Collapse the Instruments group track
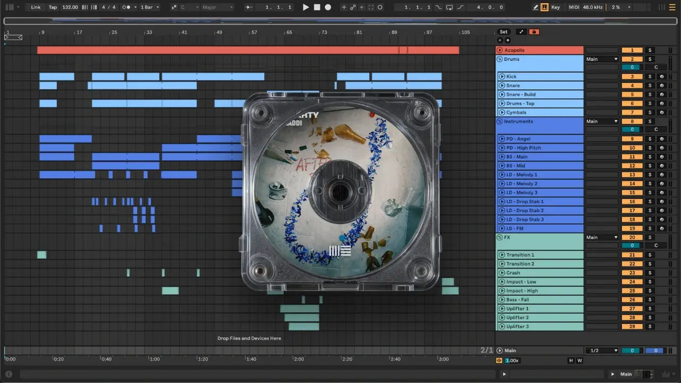681x383 pixels. click(x=500, y=121)
